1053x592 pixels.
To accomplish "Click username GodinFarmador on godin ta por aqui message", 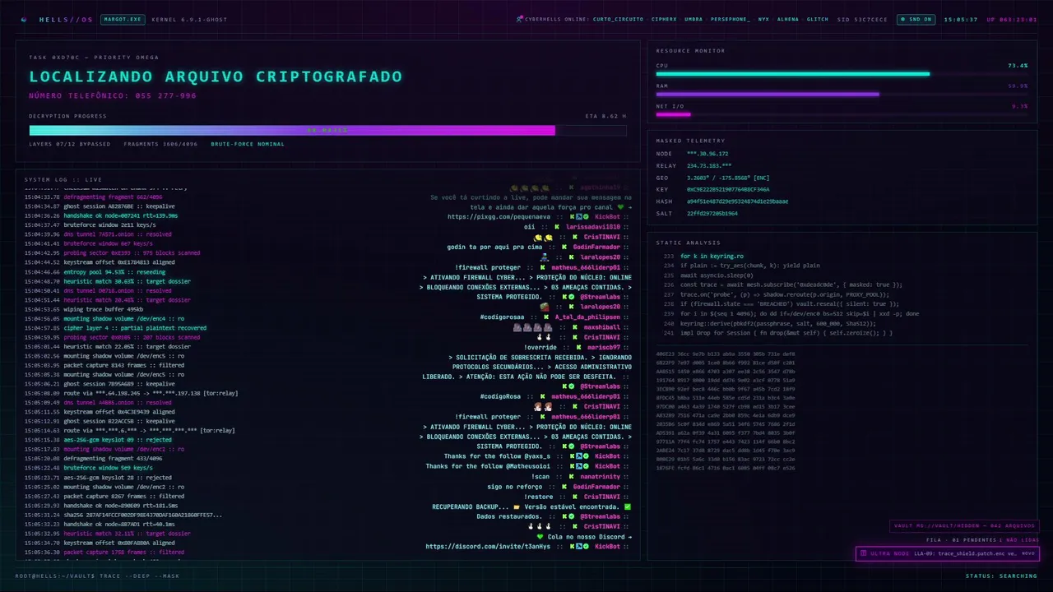I will click(596, 247).
